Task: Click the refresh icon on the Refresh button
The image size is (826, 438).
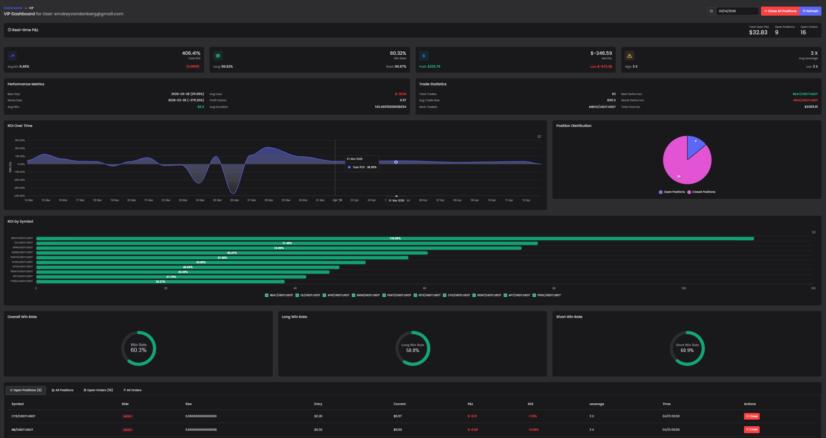Action: [805, 11]
